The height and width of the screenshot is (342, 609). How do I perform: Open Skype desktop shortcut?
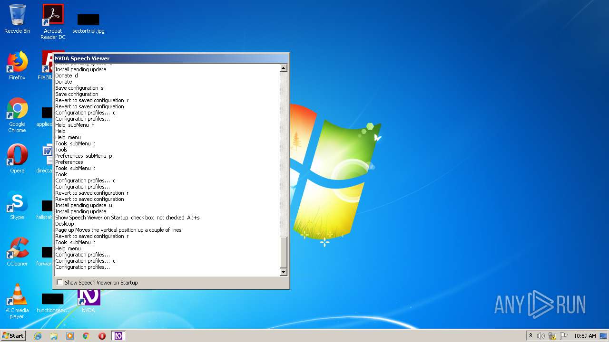tap(17, 205)
